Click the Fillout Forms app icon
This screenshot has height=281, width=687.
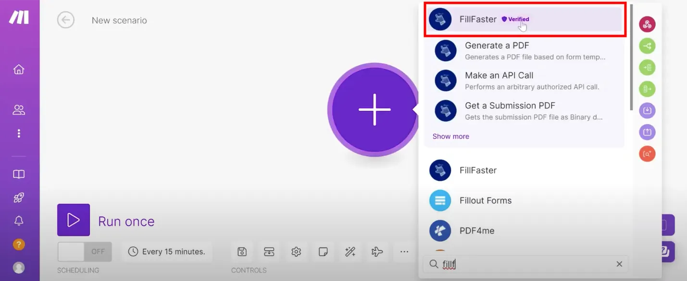[x=440, y=200]
